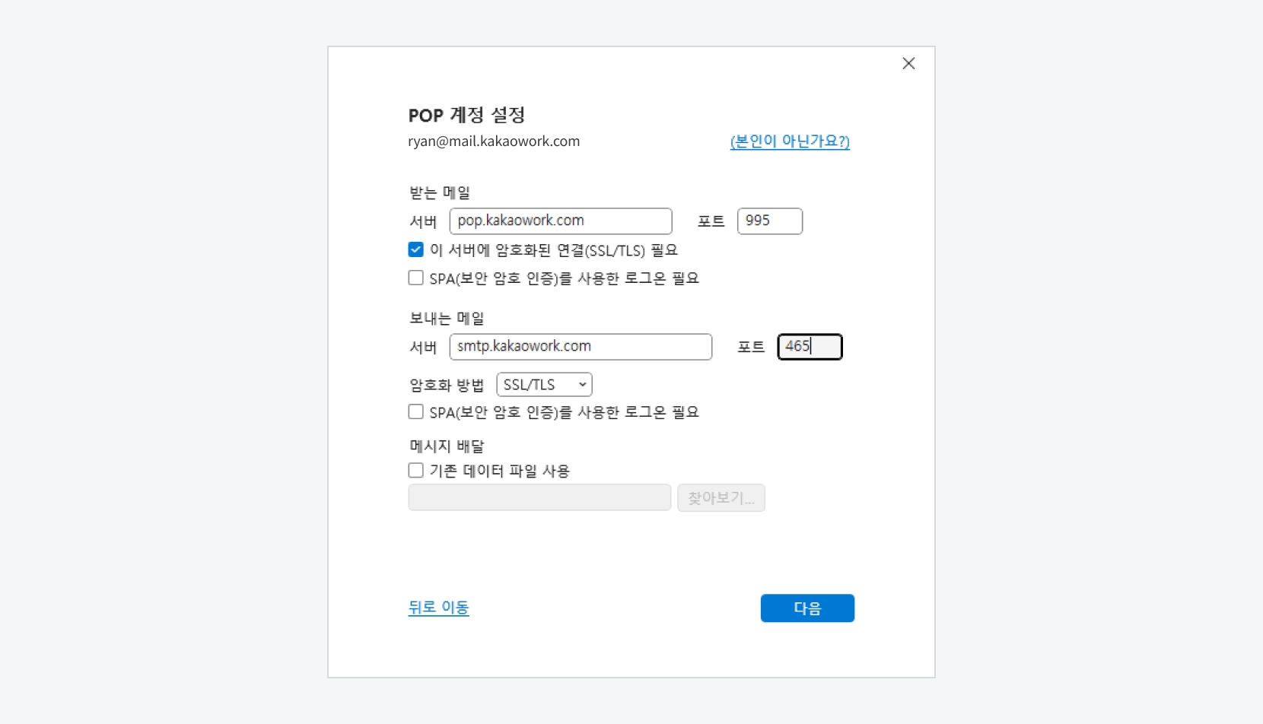This screenshot has height=724, width=1263.
Task: Click the ryan@mail.kakaowork.com email address text
Action: point(494,141)
